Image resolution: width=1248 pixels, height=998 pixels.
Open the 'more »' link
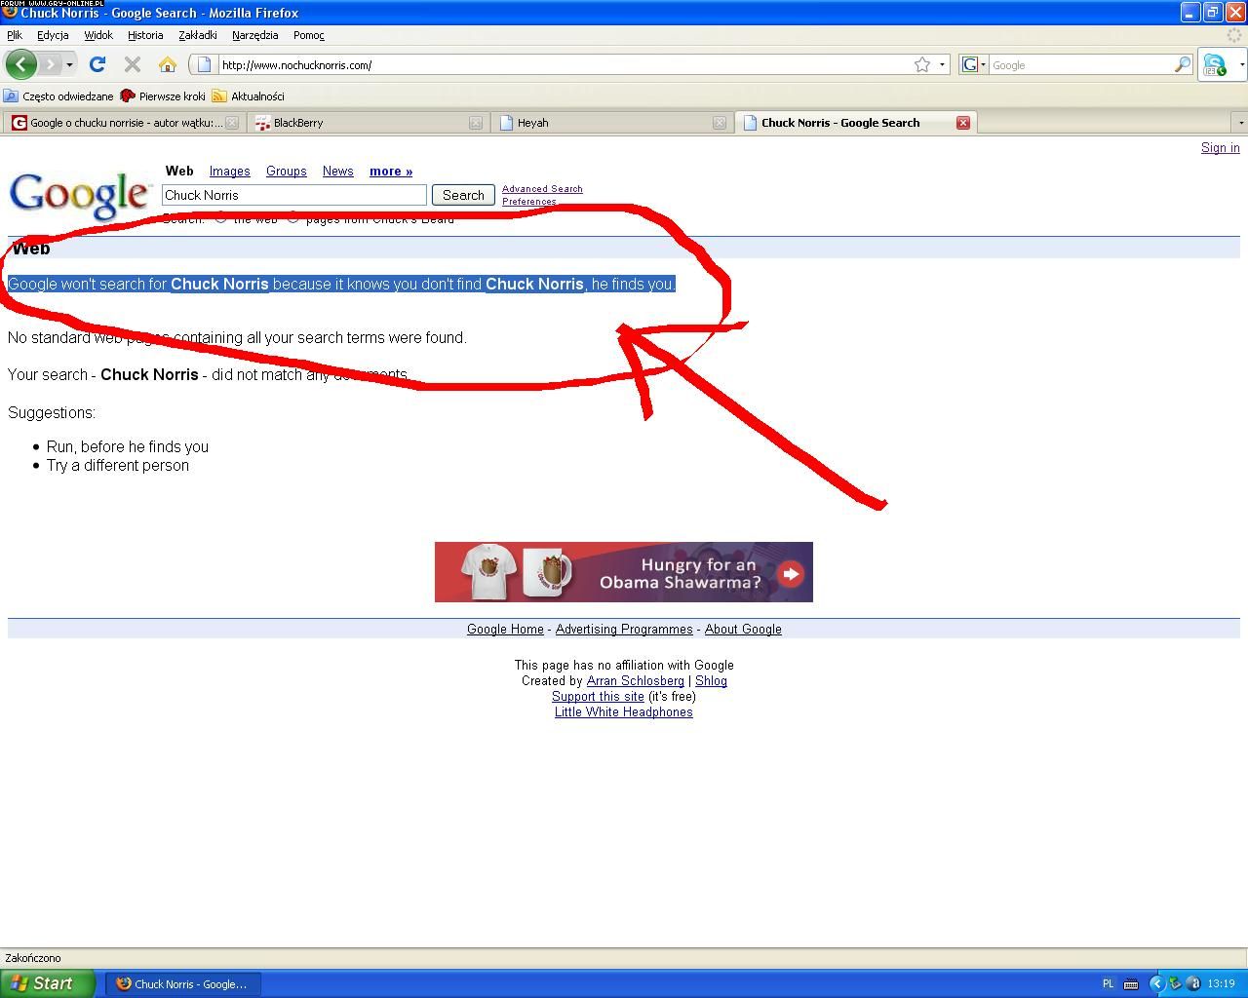pos(391,171)
